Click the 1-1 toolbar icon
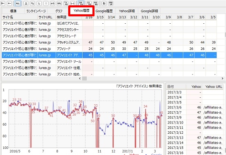Image resolution: width=226 pixels, height=155 pixels. click(72, 3)
